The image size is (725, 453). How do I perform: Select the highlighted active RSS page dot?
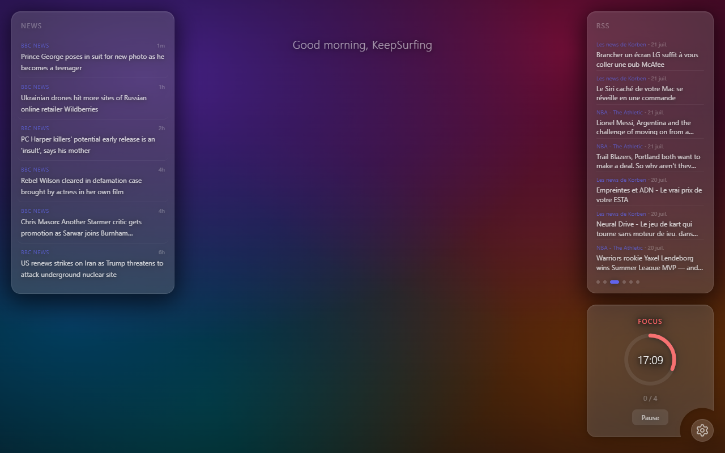click(x=615, y=282)
